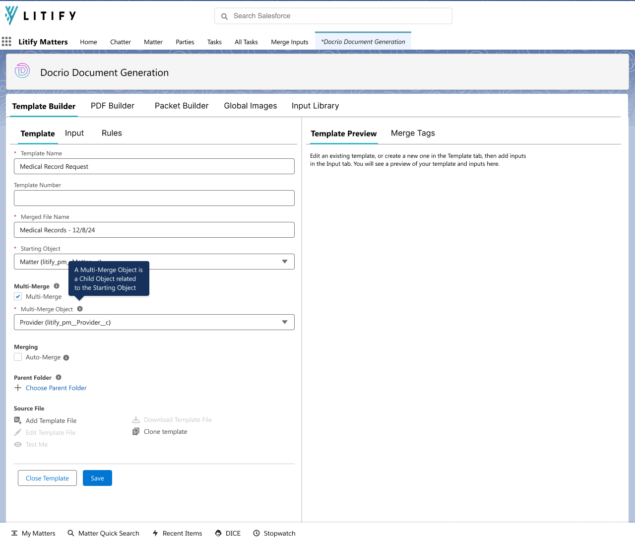Select the Template Builder tab
The height and width of the screenshot is (544, 635).
pyautogui.click(x=44, y=106)
